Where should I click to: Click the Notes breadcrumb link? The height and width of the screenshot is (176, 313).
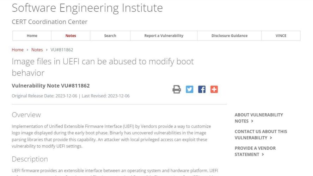(x=37, y=50)
